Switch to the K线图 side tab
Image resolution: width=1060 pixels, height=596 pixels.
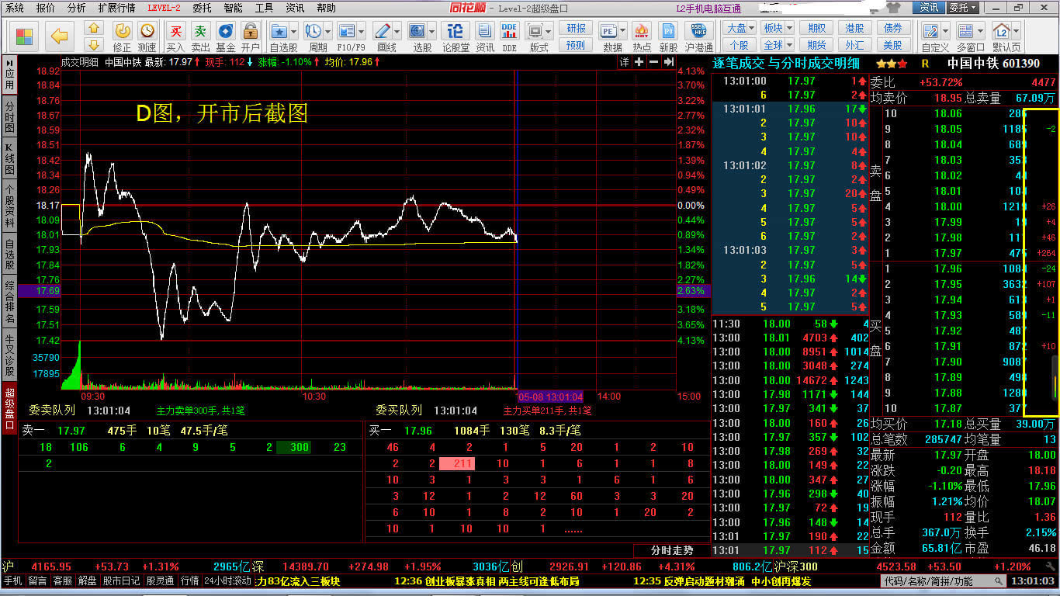pos(9,158)
